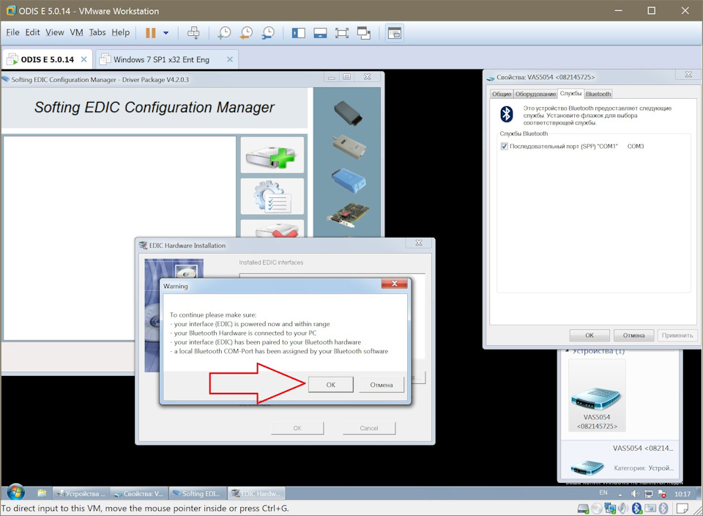703x516 pixels.
Task: Click the Send Ctrl+Alt+Del toolbar icon
Action: pos(193,33)
